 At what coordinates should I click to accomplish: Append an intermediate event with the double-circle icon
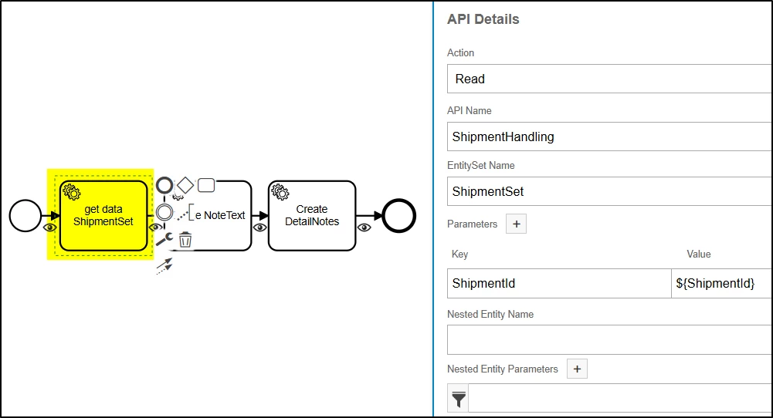click(x=164, y=212)
